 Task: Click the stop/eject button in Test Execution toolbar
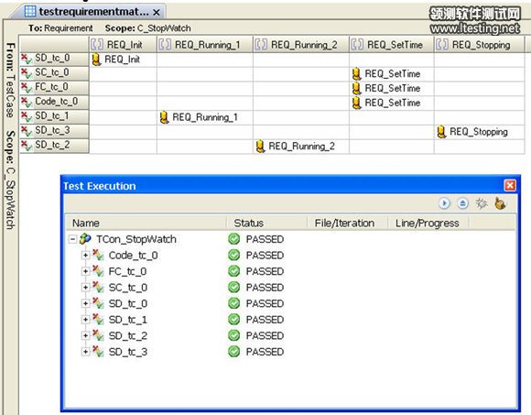coord(462,203)
